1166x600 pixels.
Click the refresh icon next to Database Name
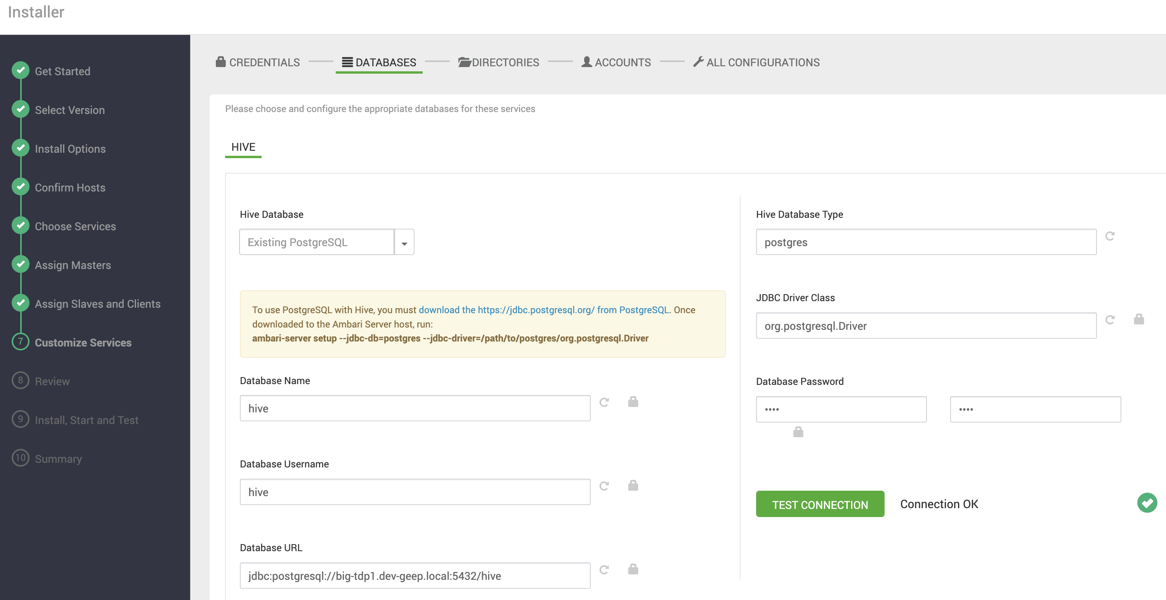point(604,402)
